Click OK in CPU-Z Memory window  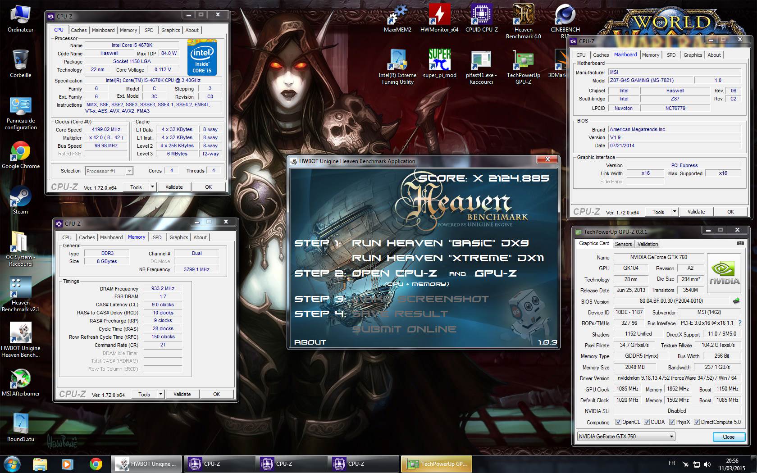tap(216, 394)
